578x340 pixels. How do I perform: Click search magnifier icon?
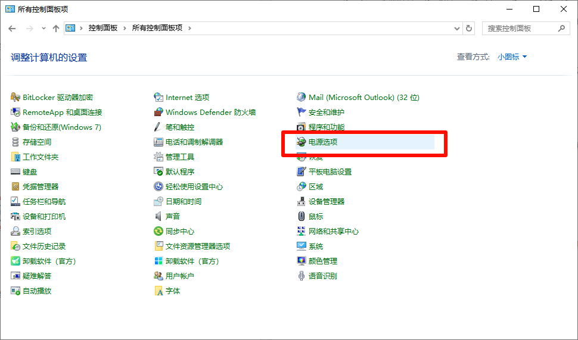(x=561, y=29)
